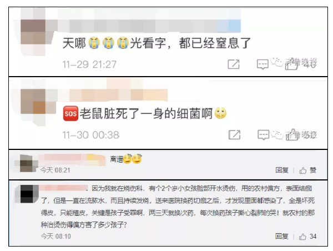
Task: Click 赞 label on the 离谱 comment
Action: pyautogui.click(x=313, y=170)
